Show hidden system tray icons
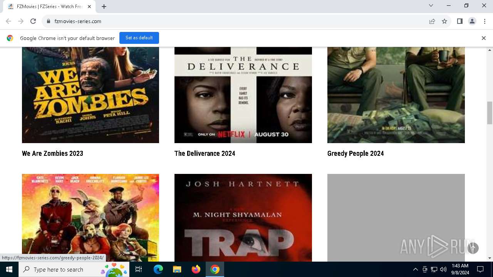The image size is (493, 277). (x=415, y=269)
